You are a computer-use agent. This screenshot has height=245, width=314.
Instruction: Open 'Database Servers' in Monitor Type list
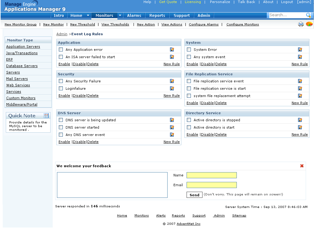22,66
